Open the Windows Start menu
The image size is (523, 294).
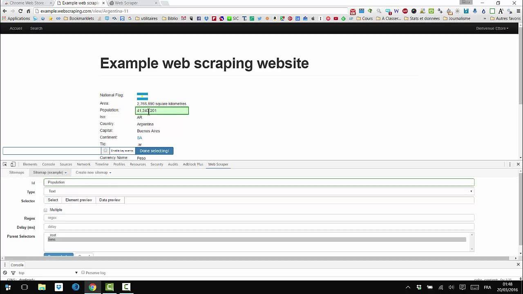8,287
